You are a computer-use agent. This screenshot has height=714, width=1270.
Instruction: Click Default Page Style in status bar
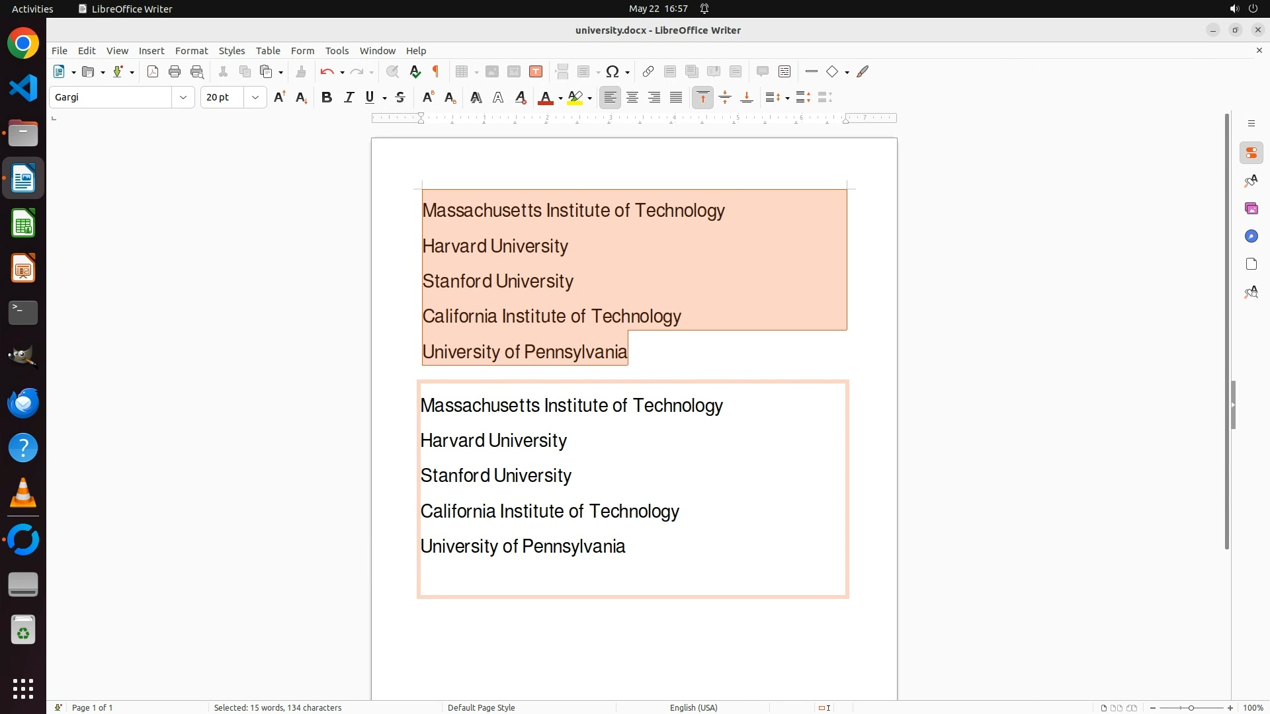(x=481, y=707)
